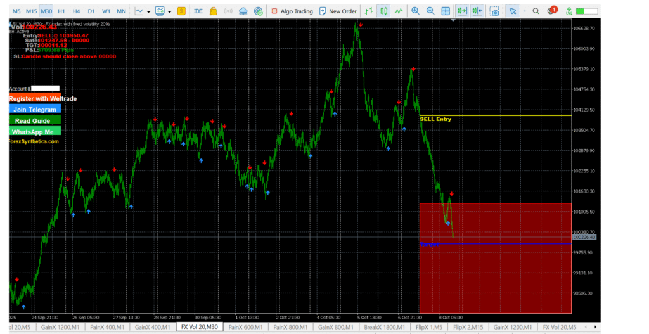649x334 pixels.
Task: Click the Register with Weltrade button
Action: point(42,98)
